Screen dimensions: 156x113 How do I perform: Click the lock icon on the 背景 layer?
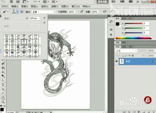click(x=152, y=61)
